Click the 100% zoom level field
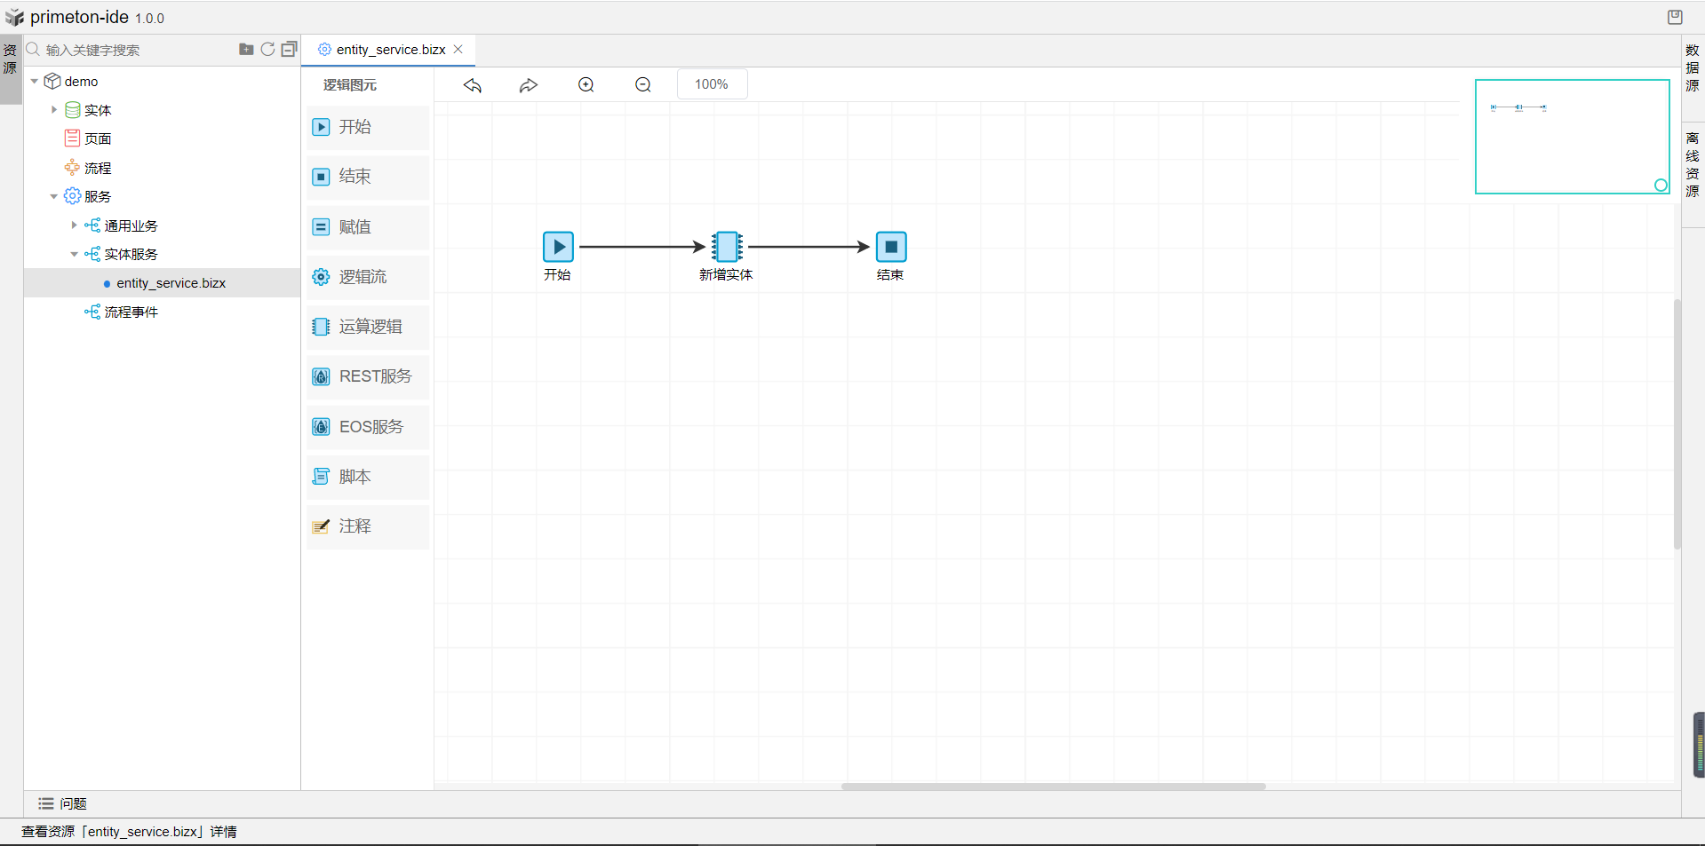The height and width of the screenshot is (846, 1705). pyautogui.click(x=712, y=84)
